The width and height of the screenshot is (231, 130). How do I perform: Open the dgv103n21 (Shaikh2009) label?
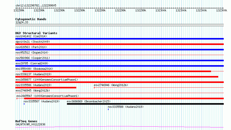pyautogui.click(x=33, y=42)
